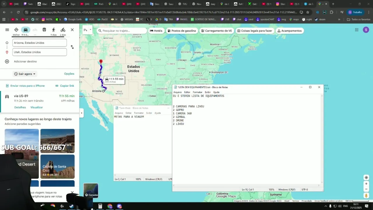This screenshot has height=210, width=373.
Task: Expand hidden bookmarks chevron
Action: [339, 19]
